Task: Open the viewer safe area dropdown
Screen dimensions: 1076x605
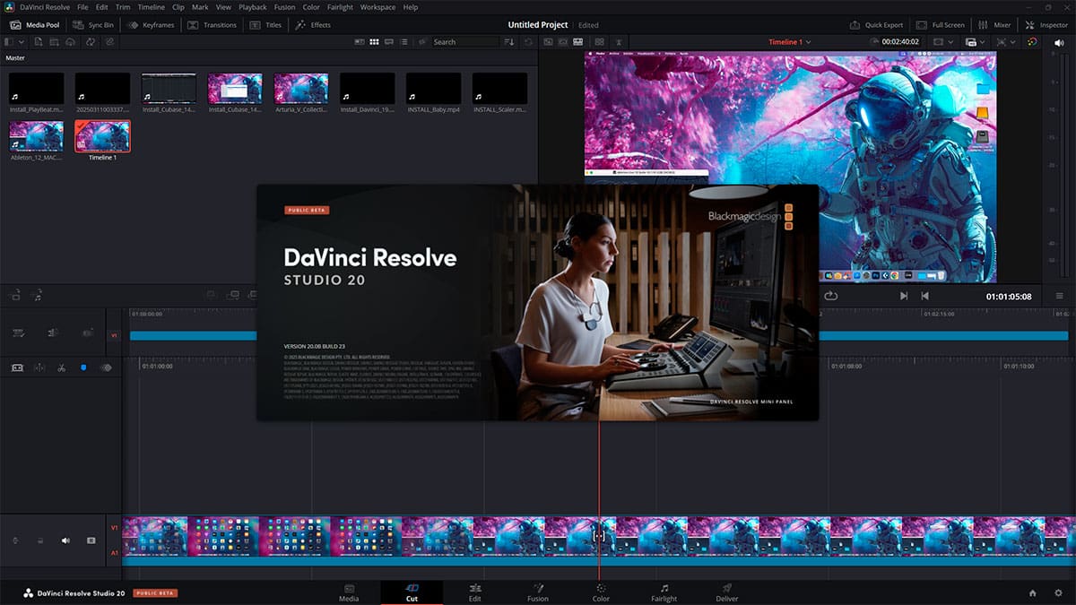Action: pos(942,42)
